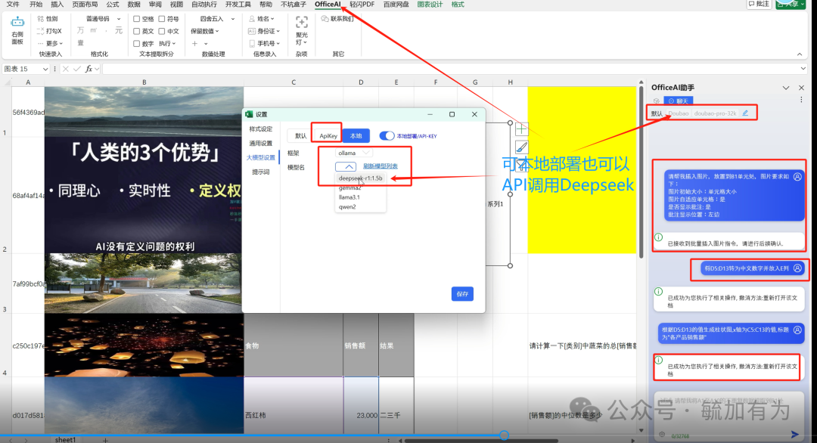Collapse OfficeAI panel with chevron
This screenshot has width=817, height=443.
coord(786,88)
